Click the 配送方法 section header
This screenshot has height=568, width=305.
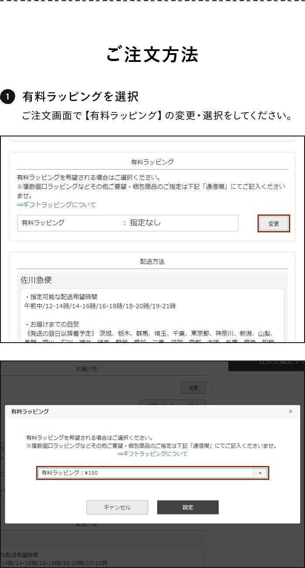[152, 262]
